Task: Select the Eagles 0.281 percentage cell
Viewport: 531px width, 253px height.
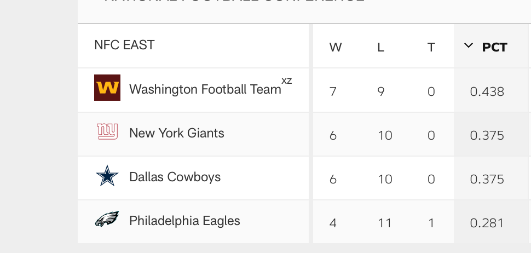Action: [487, 223]
